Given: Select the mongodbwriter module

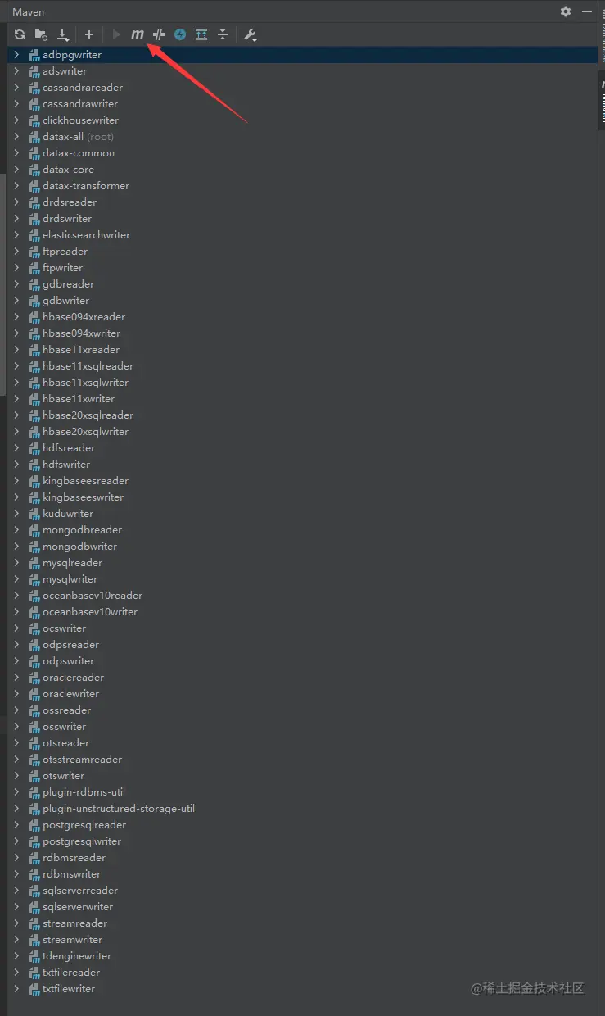Looking at the screenshot, I should pos(80,547).
